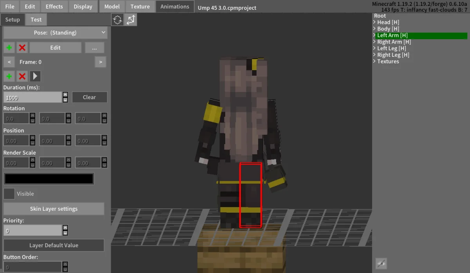Image resolution: width=470 pixels, height=273 pixels.
Task: Open the Effects menu
Action: 54,6
